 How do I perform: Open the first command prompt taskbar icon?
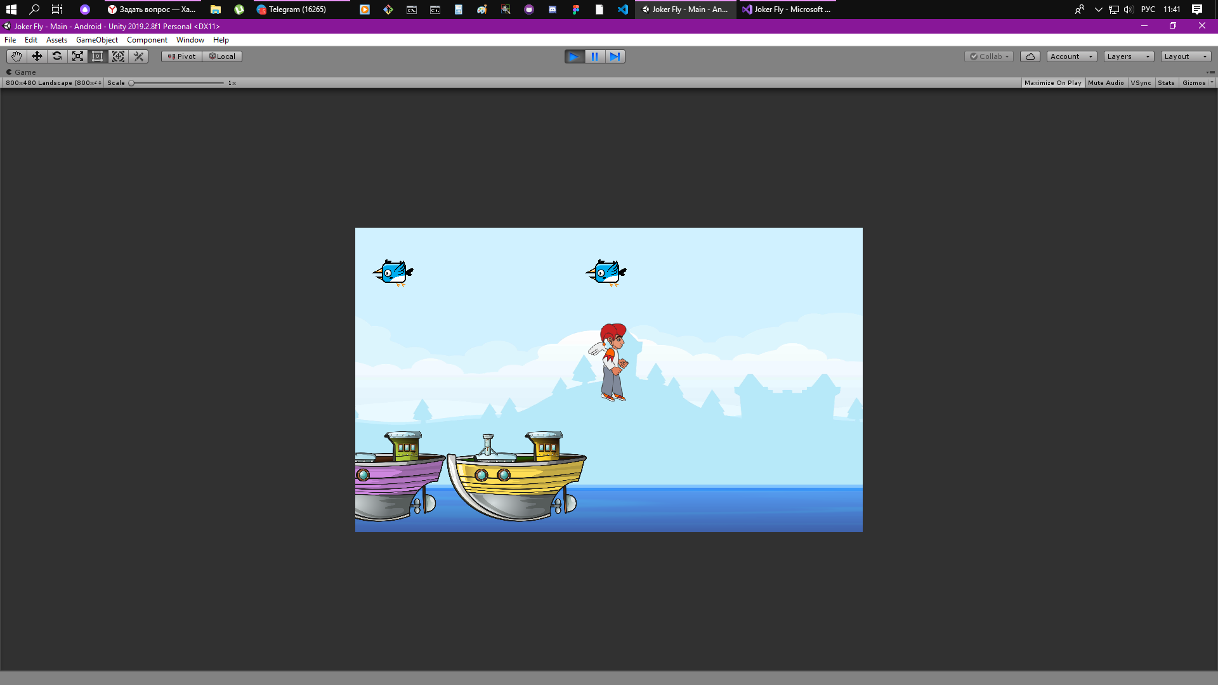(412, 10)
